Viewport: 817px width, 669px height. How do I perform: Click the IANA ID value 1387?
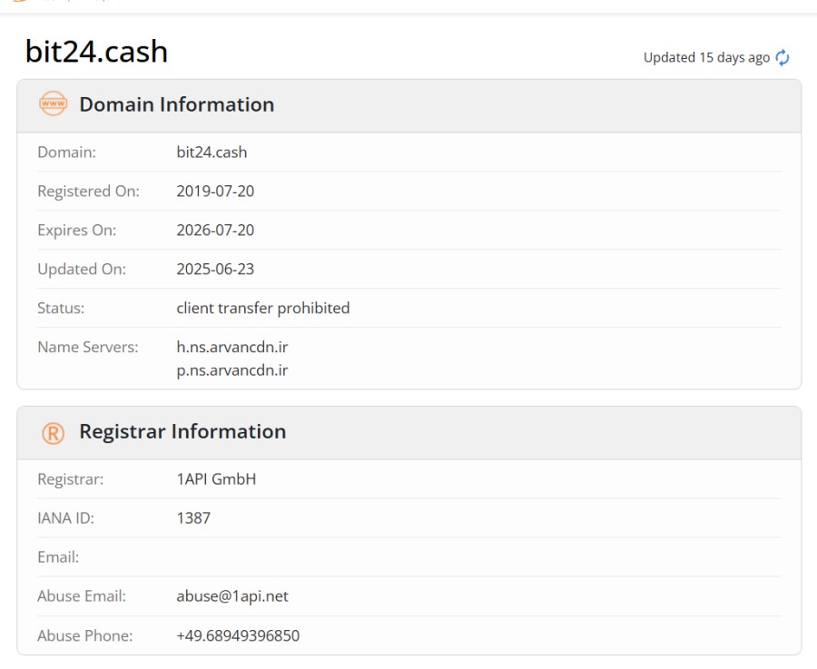pyautogui.click(x=193, y=518)
